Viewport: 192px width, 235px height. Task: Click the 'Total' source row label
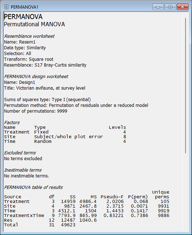[x=11, y=225]
